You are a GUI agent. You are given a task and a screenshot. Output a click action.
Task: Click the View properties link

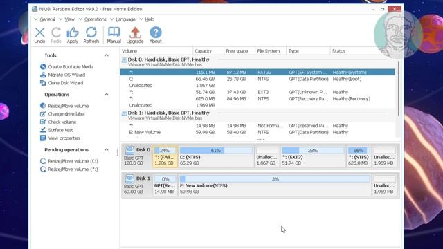click(64, 138)
